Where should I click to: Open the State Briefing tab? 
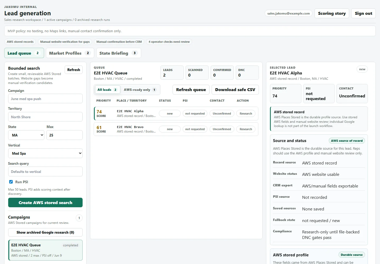pos(118,53)
